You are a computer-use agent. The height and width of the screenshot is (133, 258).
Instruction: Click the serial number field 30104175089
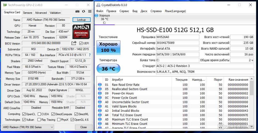coord(178,43)
